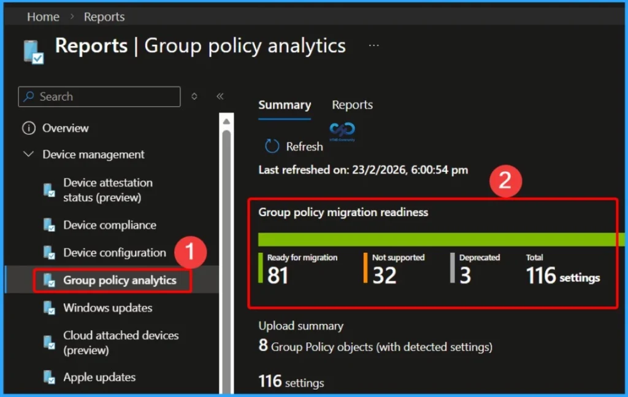
Task: Select the Device compliance icon in sidebar
Action: click(48, 225)
